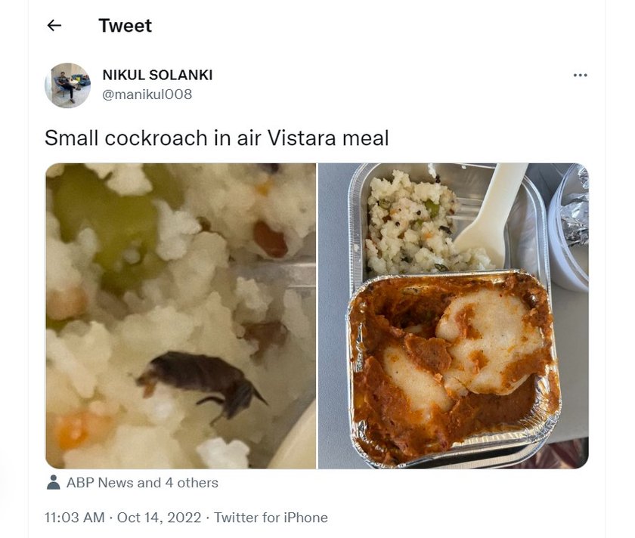Open the three-dot more options menu
The width and height of the screenshot is (635, 538).
[580, 76]
